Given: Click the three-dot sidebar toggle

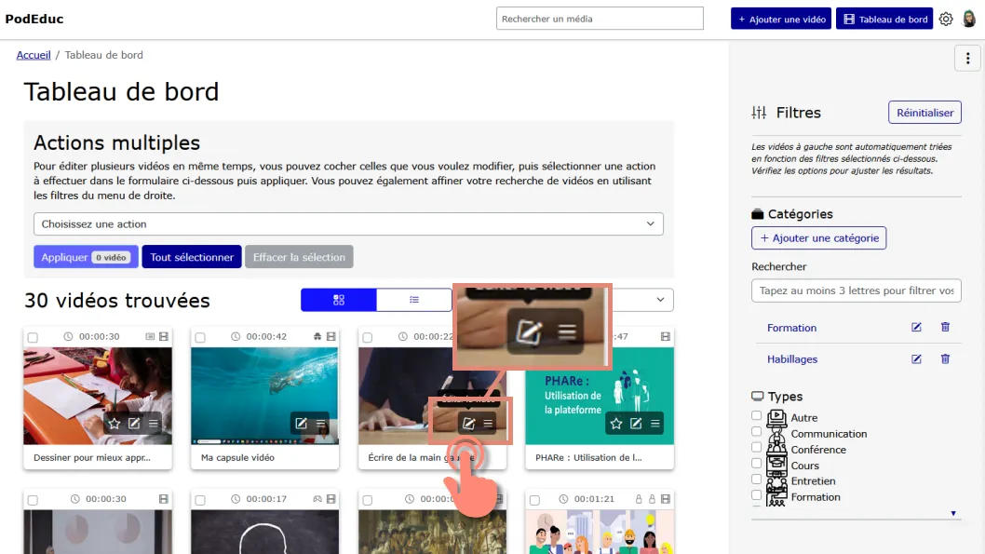Looking at the screenshot, I should (967, 59).
